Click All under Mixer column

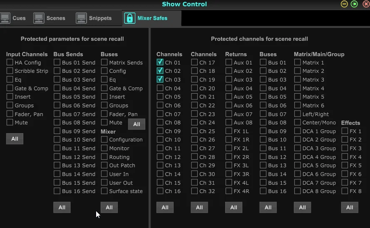tap(109, 207)
